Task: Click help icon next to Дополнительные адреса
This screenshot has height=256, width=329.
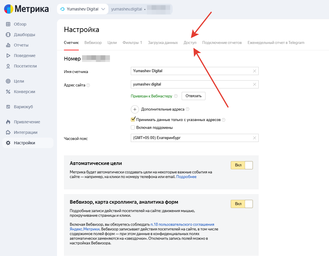Action: (187, 109)
